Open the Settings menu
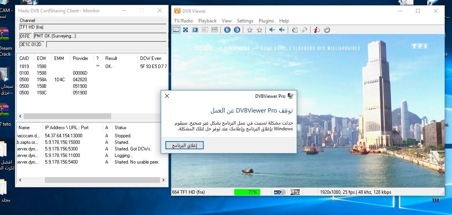 click(x=245, y=21)
